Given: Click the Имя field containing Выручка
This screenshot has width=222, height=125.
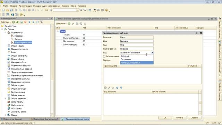Looking at the screenshot, I should pos(136,41).
